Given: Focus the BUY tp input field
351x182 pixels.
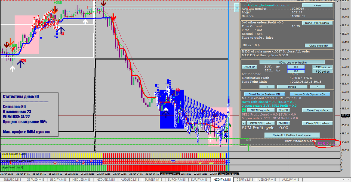Looking at the screenshot, I should coord(295,67).
